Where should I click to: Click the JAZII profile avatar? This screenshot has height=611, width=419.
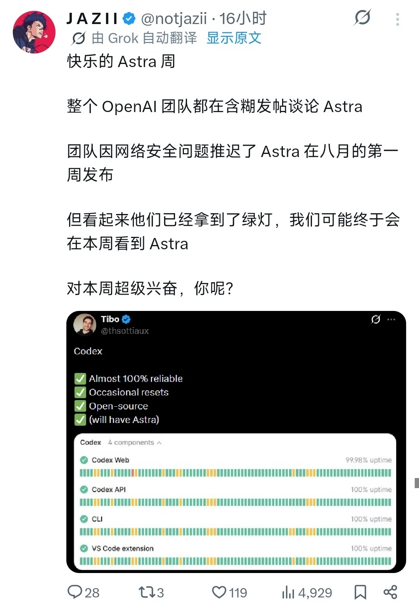(34, 32)
